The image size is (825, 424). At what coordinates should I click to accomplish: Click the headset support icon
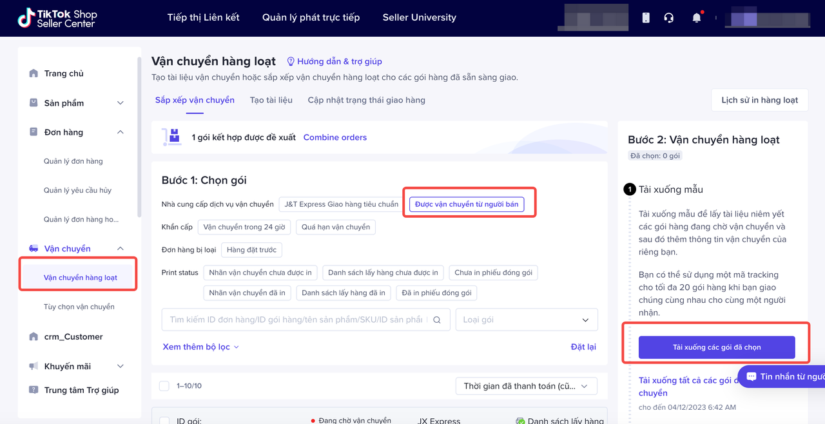pos(669,18)
